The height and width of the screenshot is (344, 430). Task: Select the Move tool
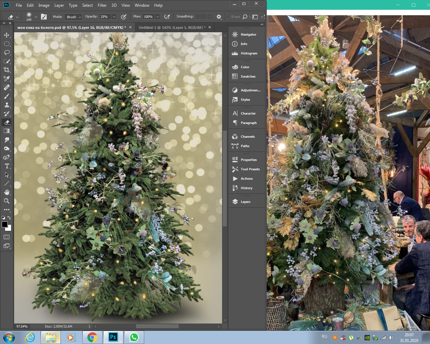(7, 35)
